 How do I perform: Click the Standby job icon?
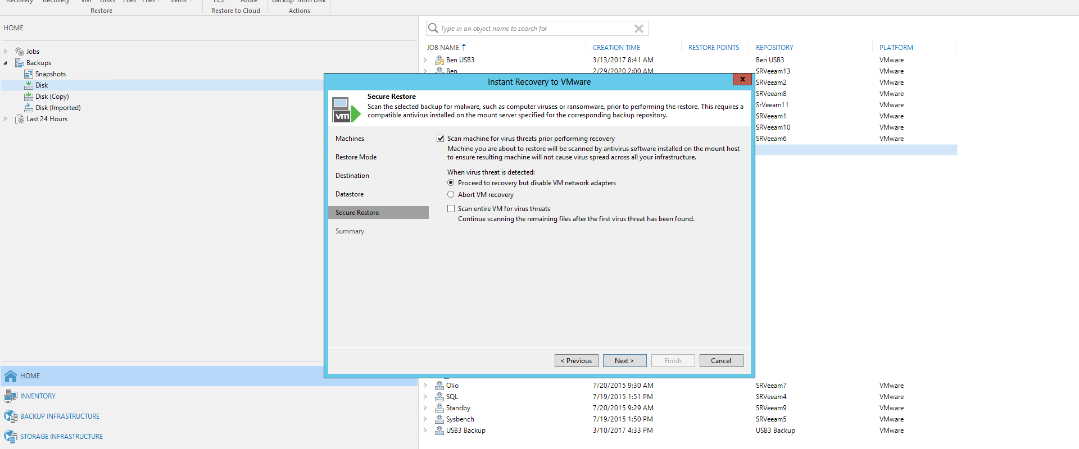click(x=439, y=408)
